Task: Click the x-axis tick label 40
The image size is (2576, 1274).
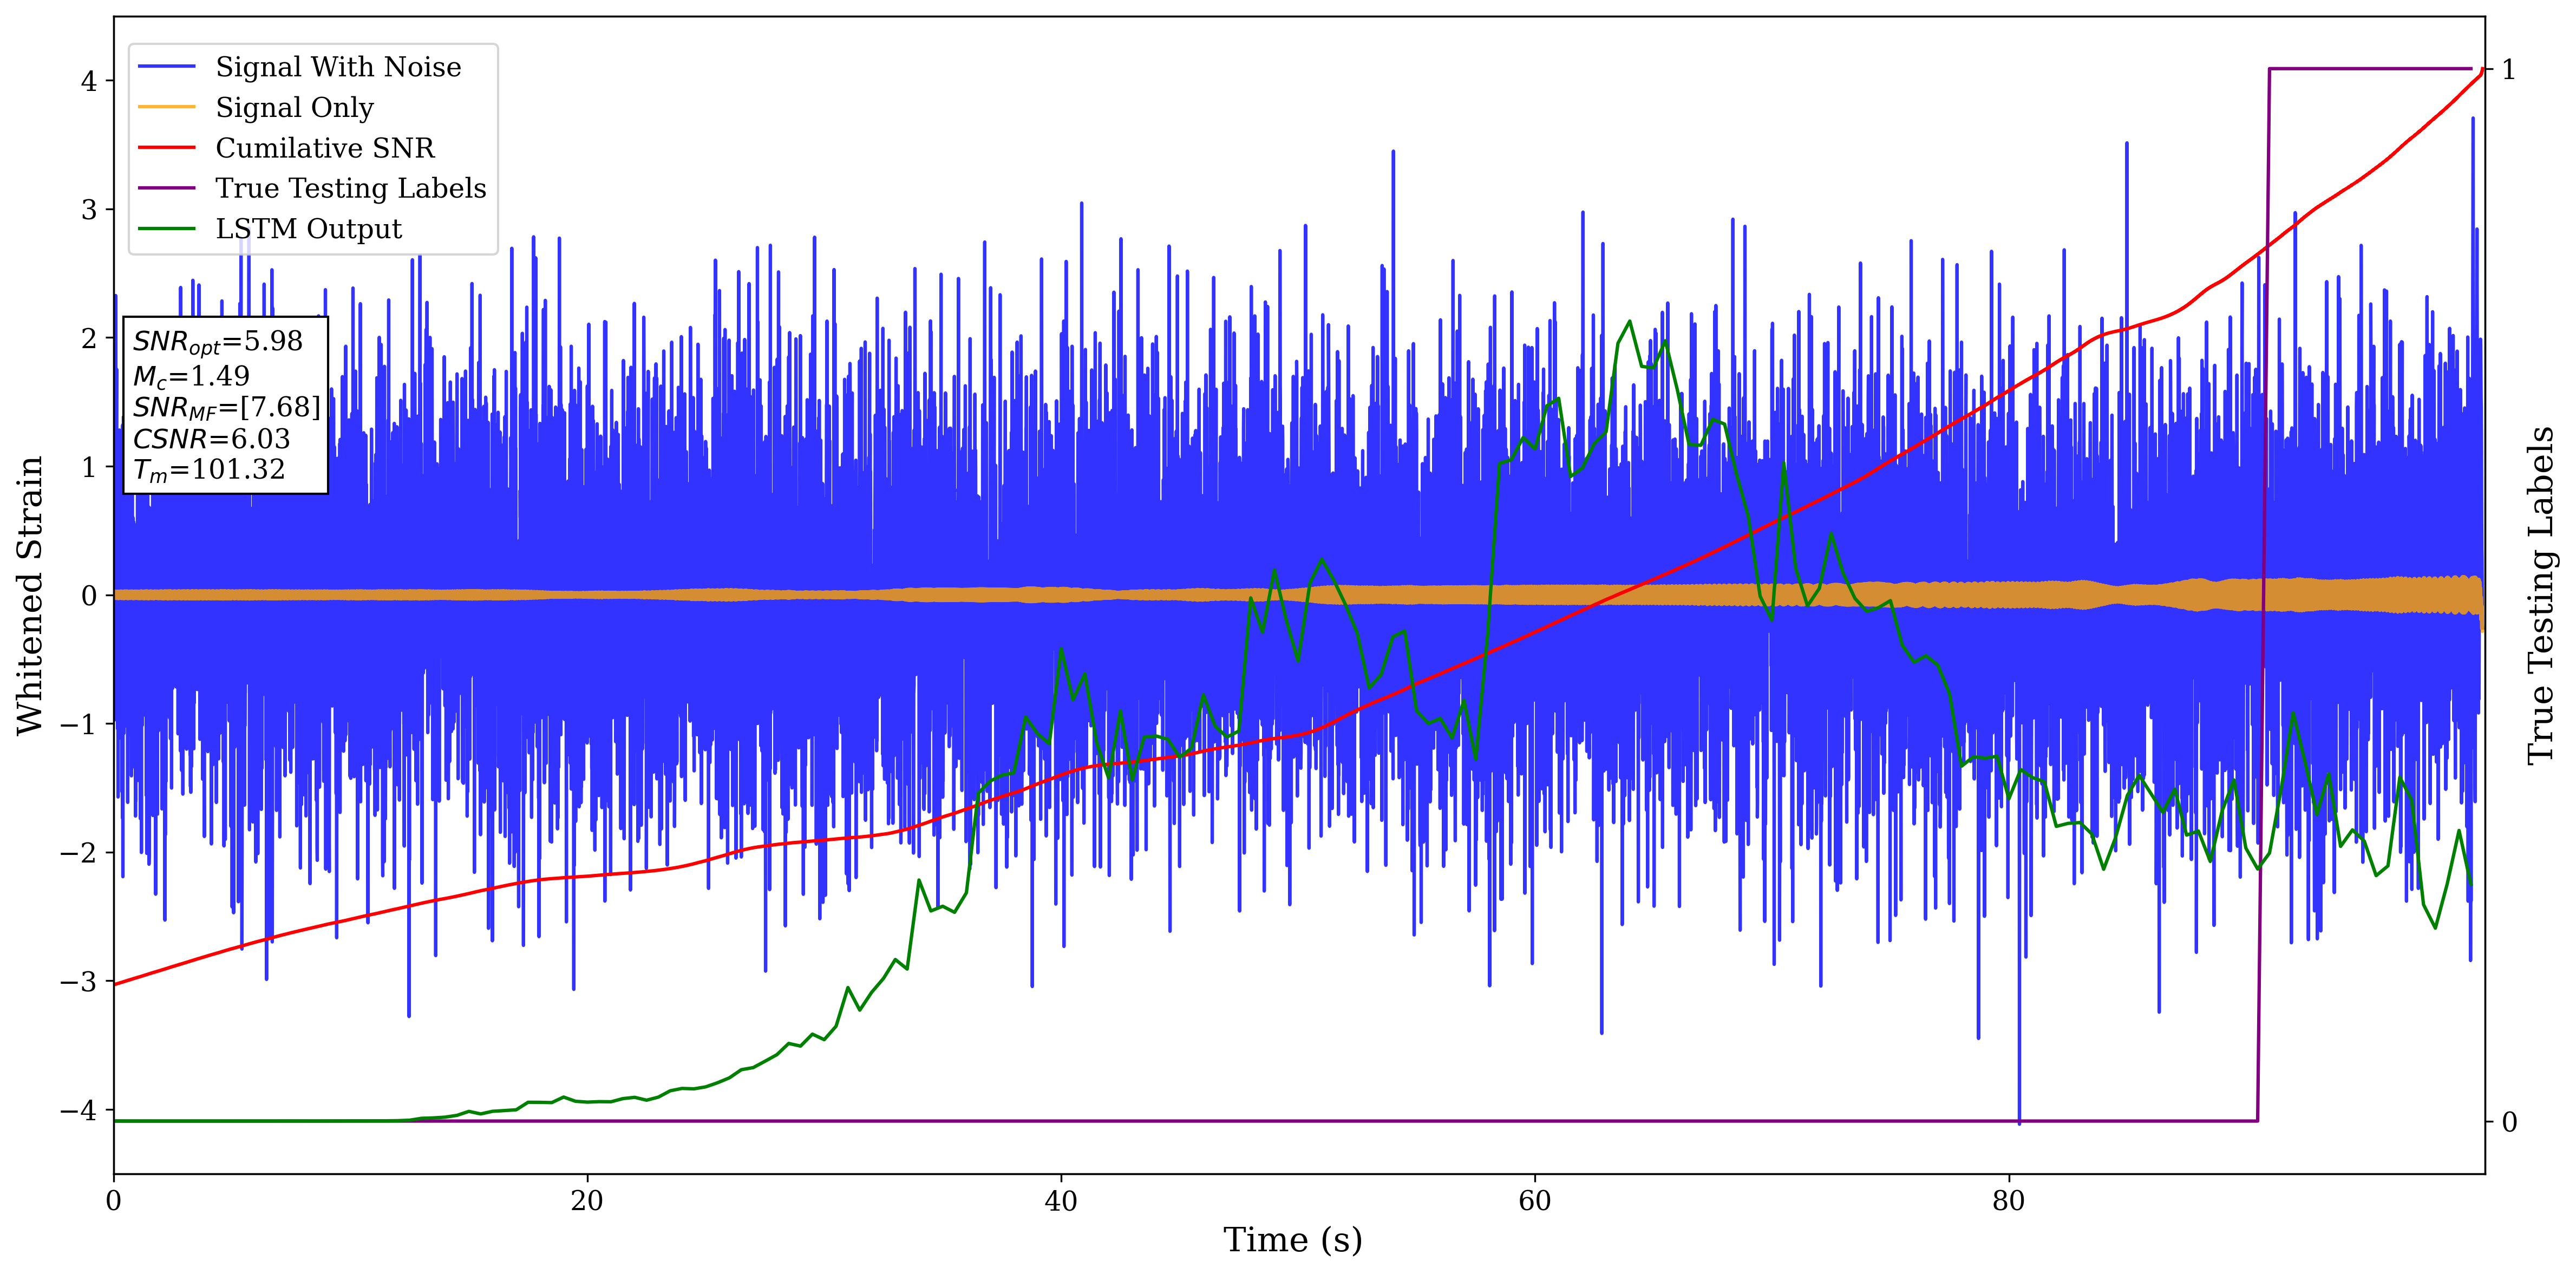Action: pos(1061,1201)
